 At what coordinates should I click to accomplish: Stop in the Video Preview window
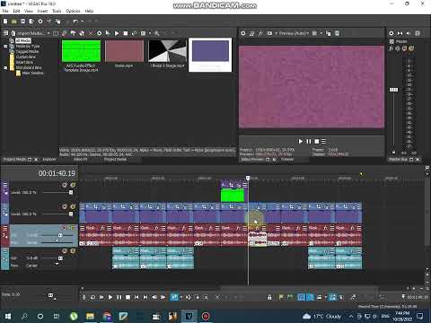[x=316, y=141]
